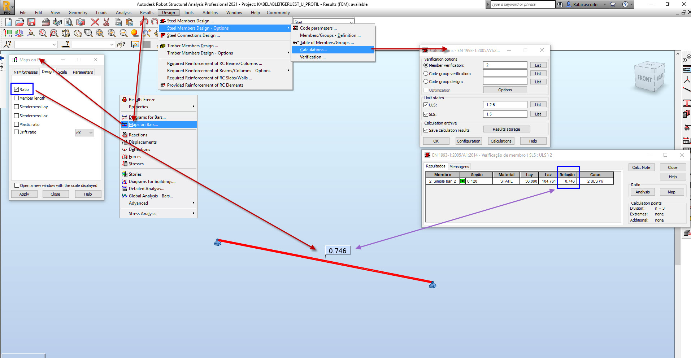Enable the Slenderness Lay checkbox
Image resolution: width=691 pixels, height=358 pixels.
[16, 106]
